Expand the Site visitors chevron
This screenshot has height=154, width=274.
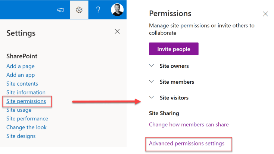pyautogui.click(x=152, y=98)
